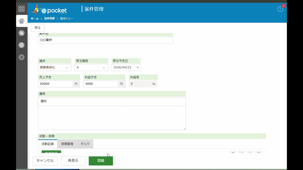The image size is (303, 170).
Task: Click the @pocket kangaroo logo
Action: point(49,9)
